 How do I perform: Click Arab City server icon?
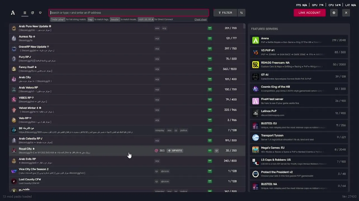click(x=14, y=79)
